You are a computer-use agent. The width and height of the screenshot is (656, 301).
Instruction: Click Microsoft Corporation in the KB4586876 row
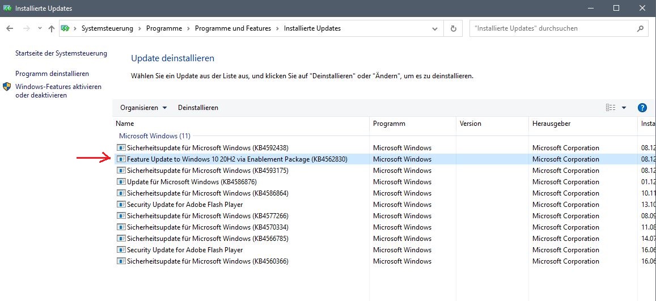tap(566, 182)
